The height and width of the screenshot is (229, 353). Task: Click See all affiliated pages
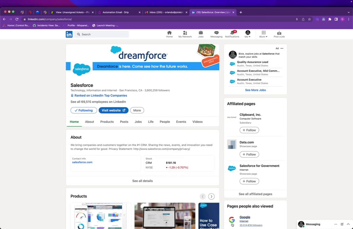[x=255, y=194]
